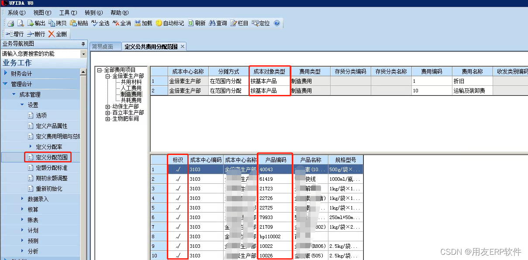Expand the 数据录入 navigation node
The width and height of the screenshot is (528, 260).
22,199
